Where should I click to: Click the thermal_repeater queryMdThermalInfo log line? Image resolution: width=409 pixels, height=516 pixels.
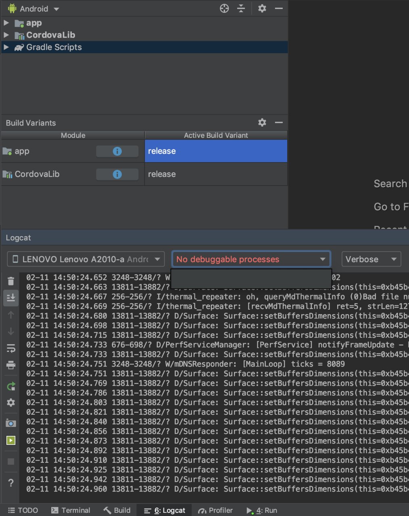217,297
